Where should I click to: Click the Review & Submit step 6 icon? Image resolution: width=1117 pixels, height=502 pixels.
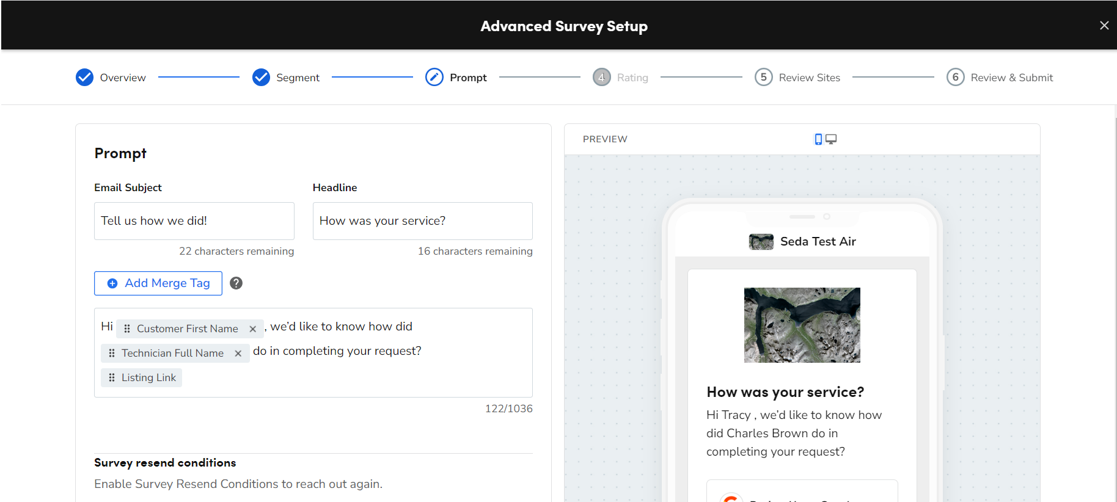pos(955,78)
